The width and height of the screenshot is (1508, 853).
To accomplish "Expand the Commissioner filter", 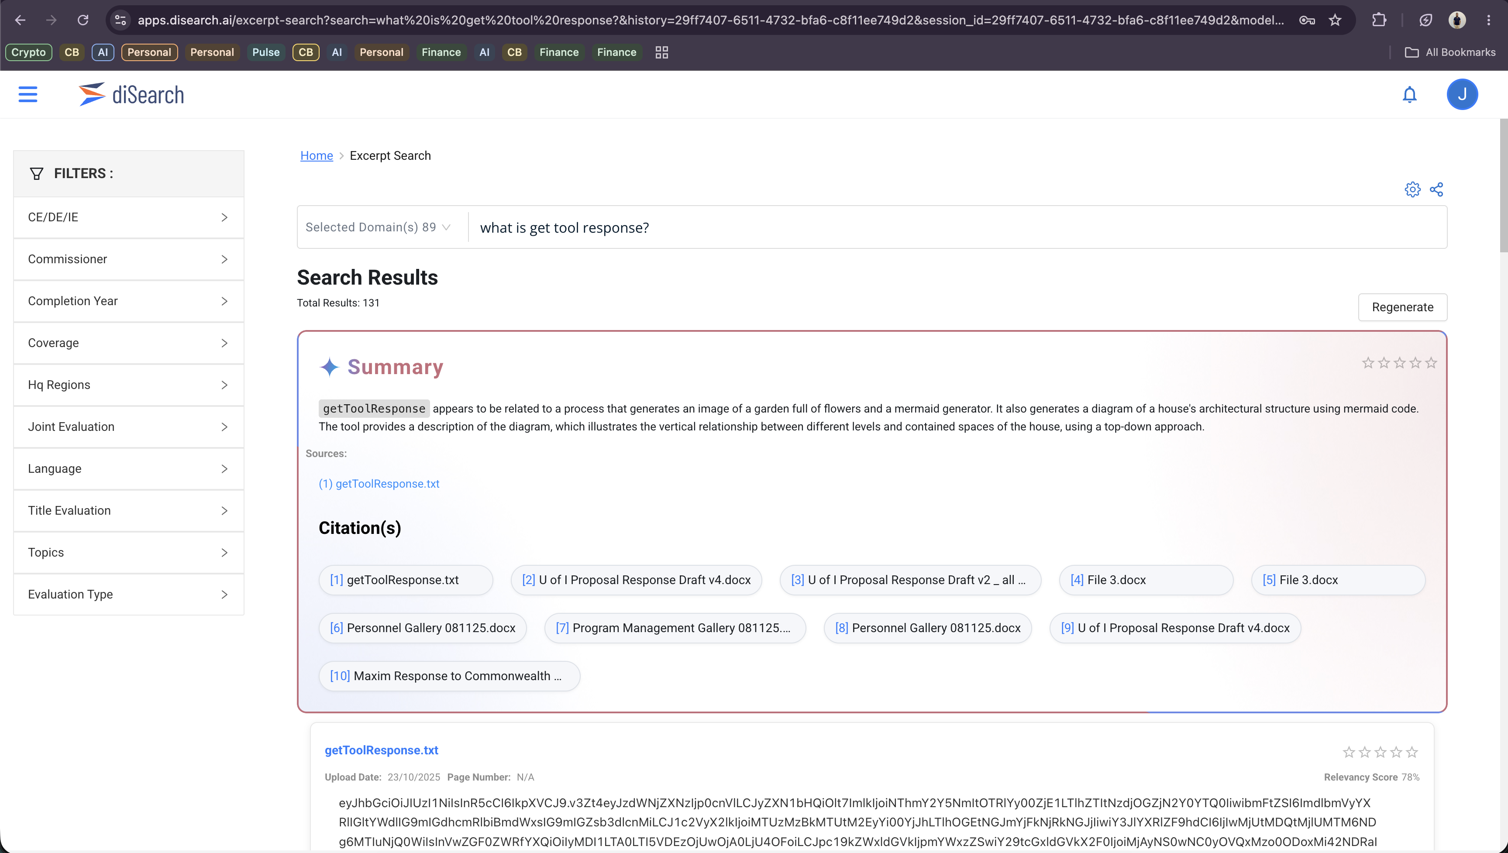I will coord(128,259).
